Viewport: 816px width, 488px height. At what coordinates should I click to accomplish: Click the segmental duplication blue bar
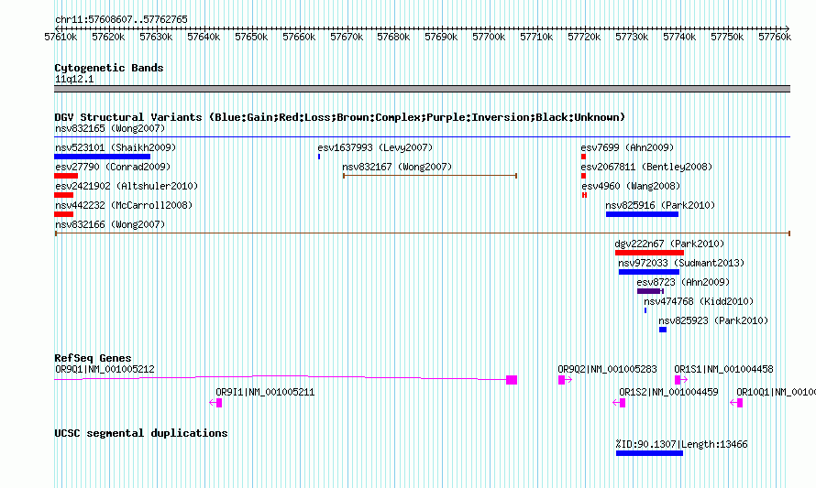649,453
